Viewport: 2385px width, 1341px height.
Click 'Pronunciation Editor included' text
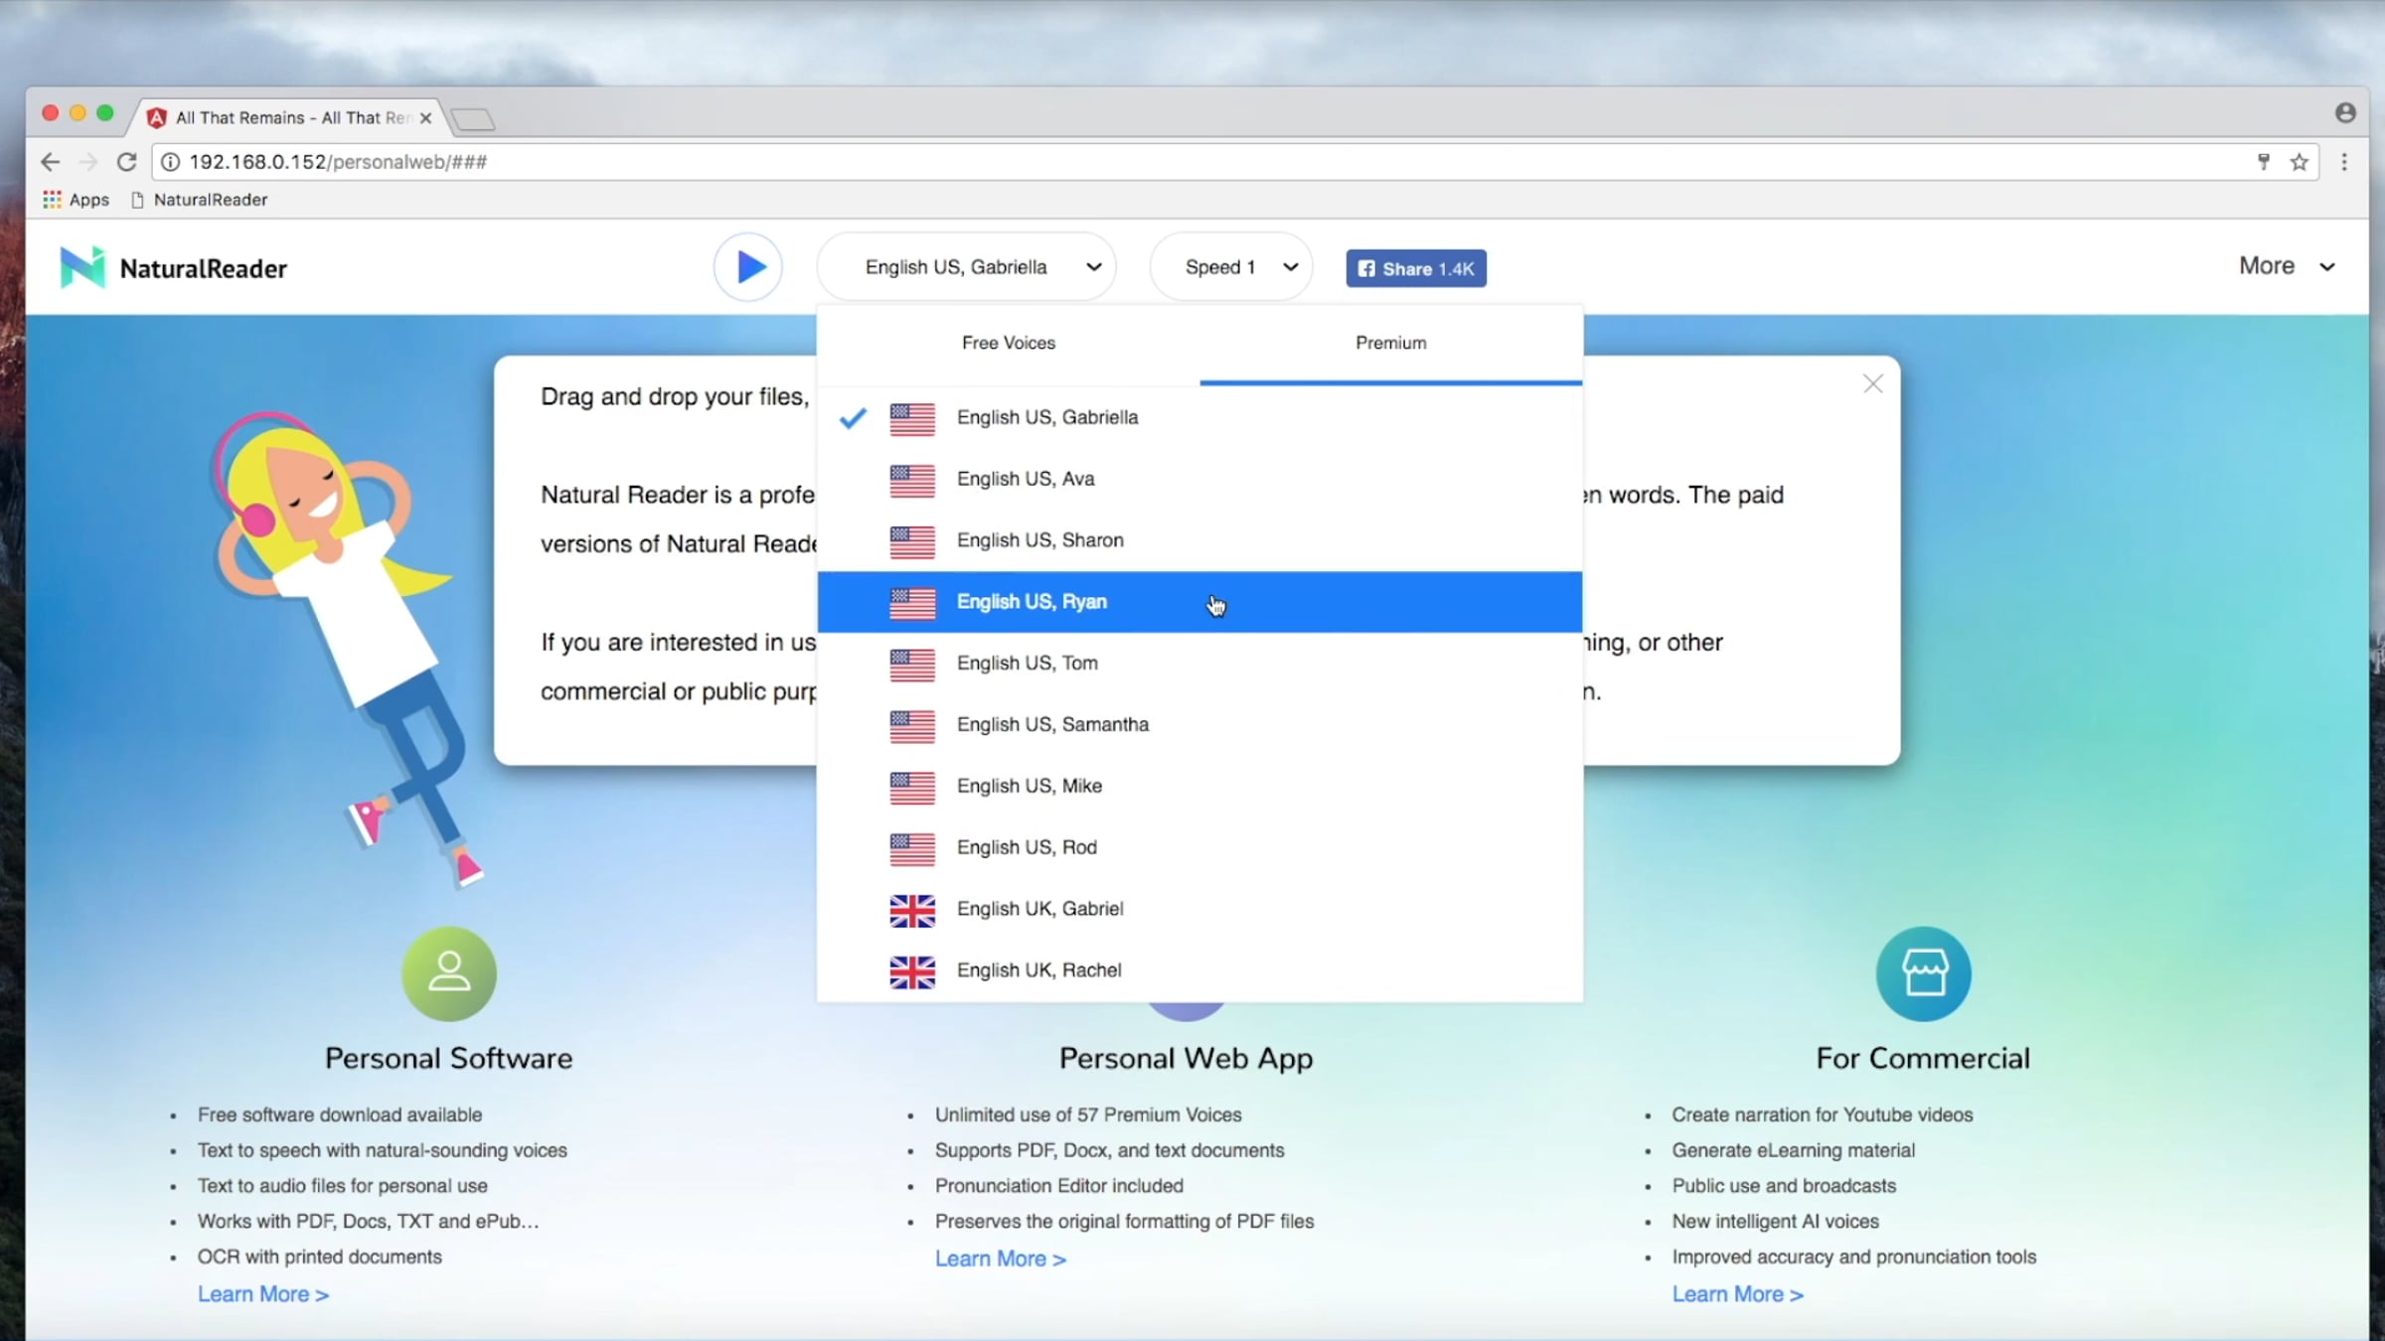(x=1059, y=1186)
